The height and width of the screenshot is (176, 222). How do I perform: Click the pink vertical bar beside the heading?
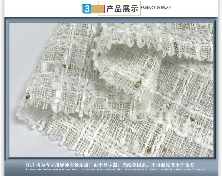point(104,9)
